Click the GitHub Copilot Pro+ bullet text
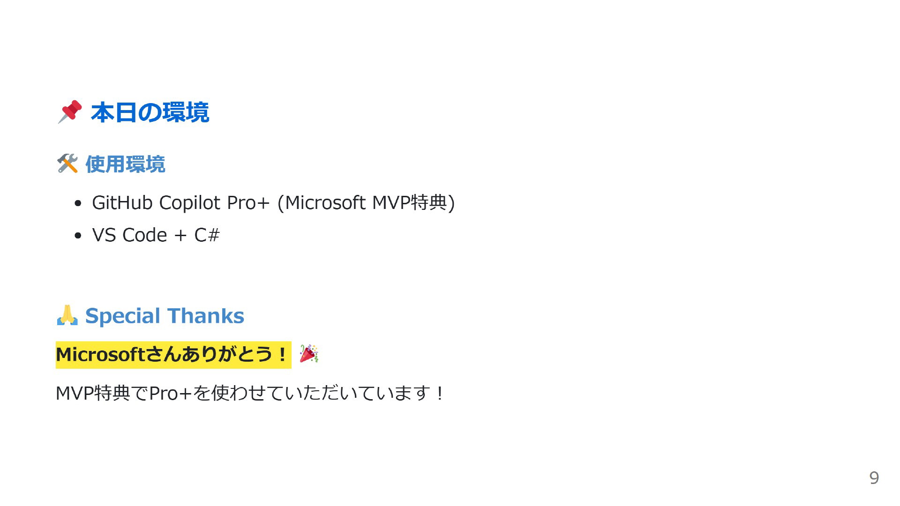The width and height of the screenshot is (900, 506). tap(273, 203)
